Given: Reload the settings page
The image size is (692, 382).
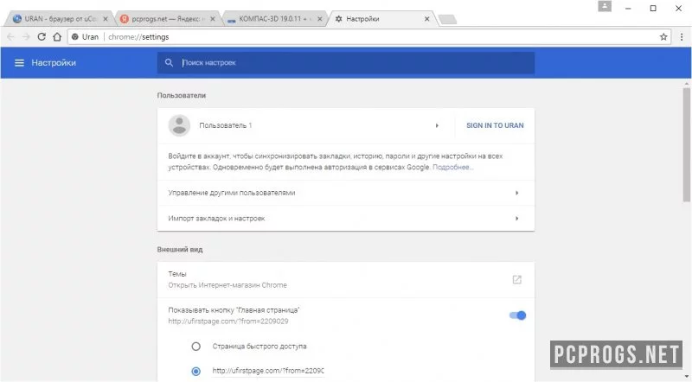Looking at the screenshot, I should [42, 37].
